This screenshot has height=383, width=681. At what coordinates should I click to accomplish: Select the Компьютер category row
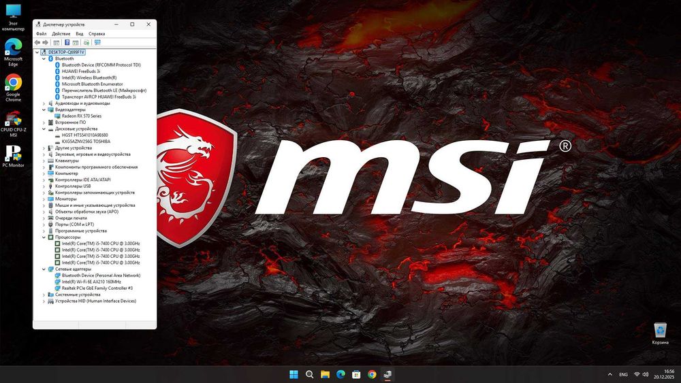click(x=67, y=173)
